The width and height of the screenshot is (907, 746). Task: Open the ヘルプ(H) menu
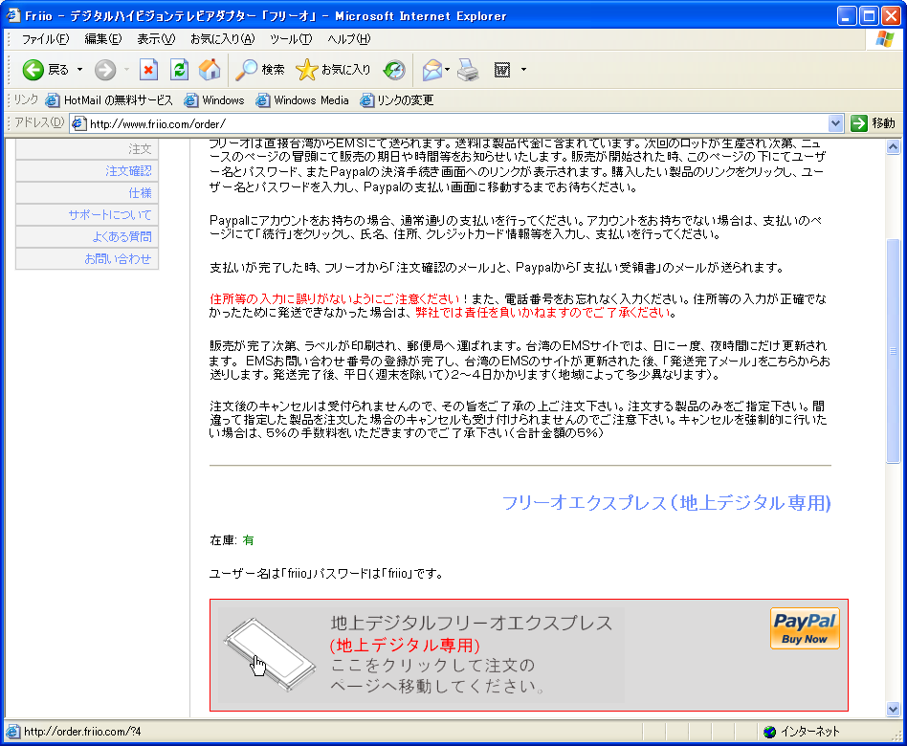point(349,39)
